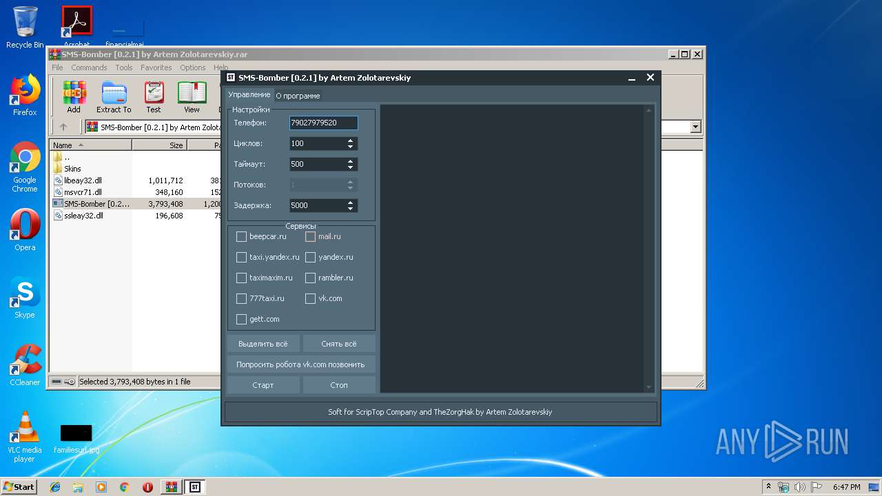The image size is (882, 496).
Task: Switch to WinRAR via taskbar button
Action: tap(171, 487)
